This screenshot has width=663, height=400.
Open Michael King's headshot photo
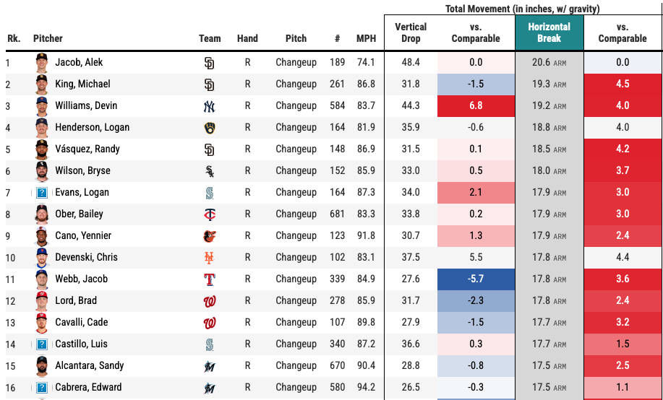[x=41, y=84]
